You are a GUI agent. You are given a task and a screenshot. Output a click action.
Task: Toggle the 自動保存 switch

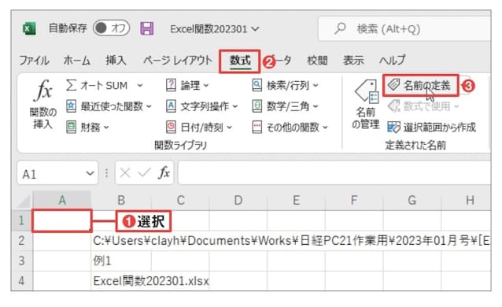coord(112,28)
